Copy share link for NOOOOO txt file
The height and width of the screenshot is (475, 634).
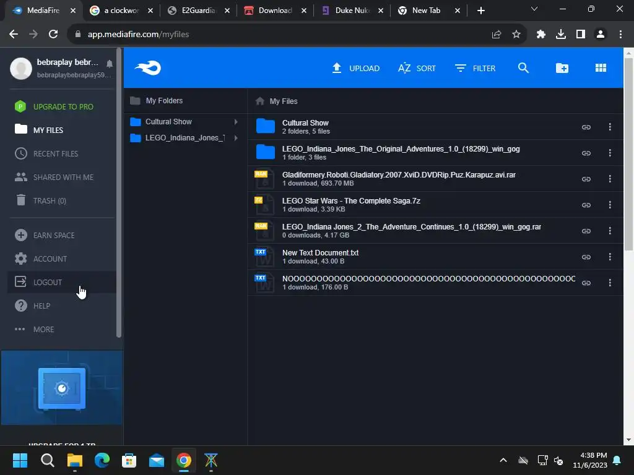point(586,283)
